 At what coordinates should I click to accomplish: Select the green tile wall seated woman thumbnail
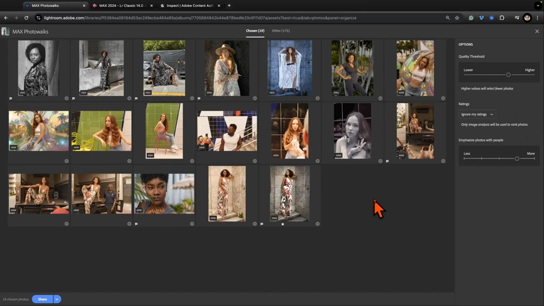click(x=102, y=131)
